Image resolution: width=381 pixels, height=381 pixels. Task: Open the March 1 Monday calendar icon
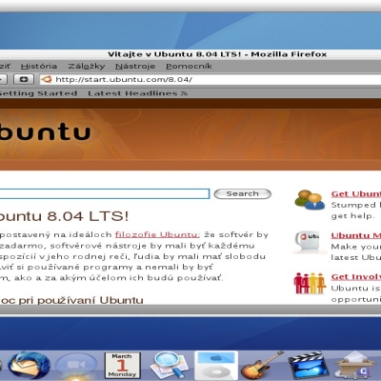click(x=122, y=365)
